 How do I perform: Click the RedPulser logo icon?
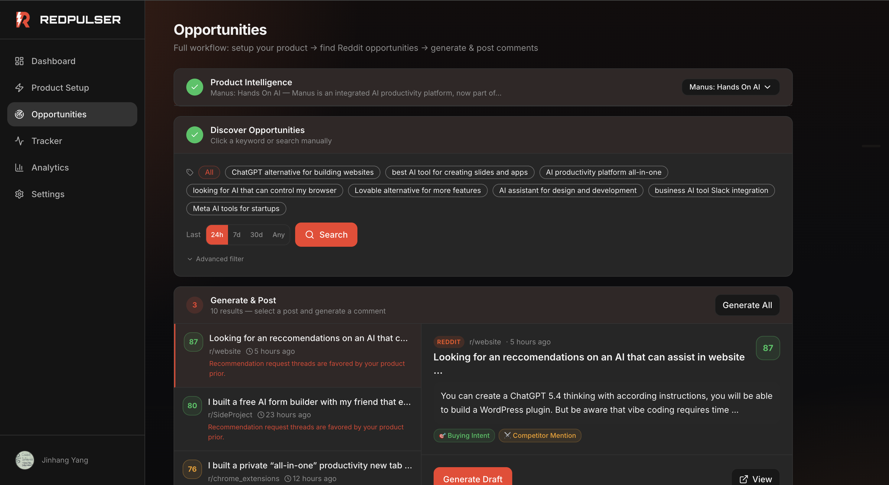23,20
